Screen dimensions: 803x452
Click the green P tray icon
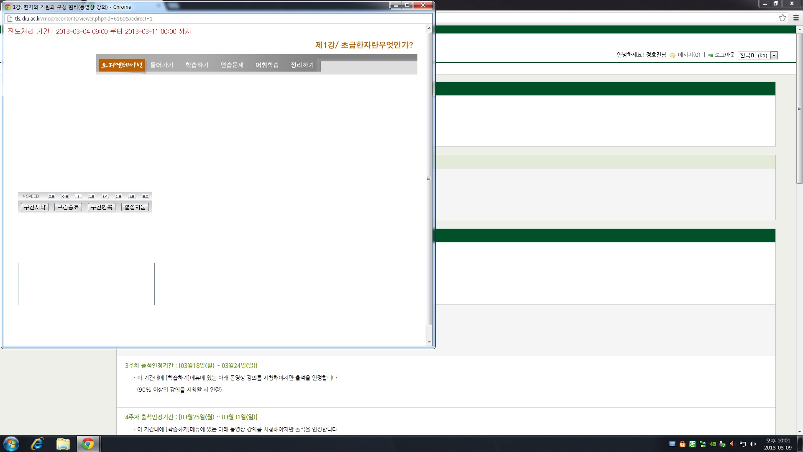(x=693, y=444)
